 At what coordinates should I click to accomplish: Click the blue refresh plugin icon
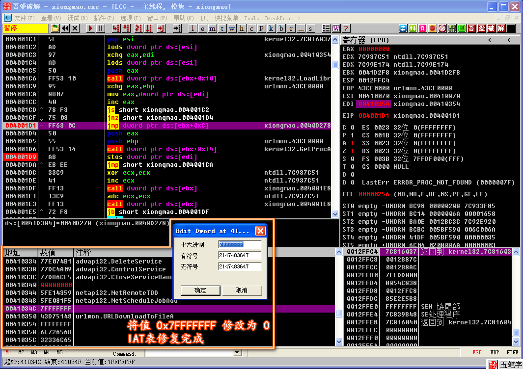pos(403,28)
